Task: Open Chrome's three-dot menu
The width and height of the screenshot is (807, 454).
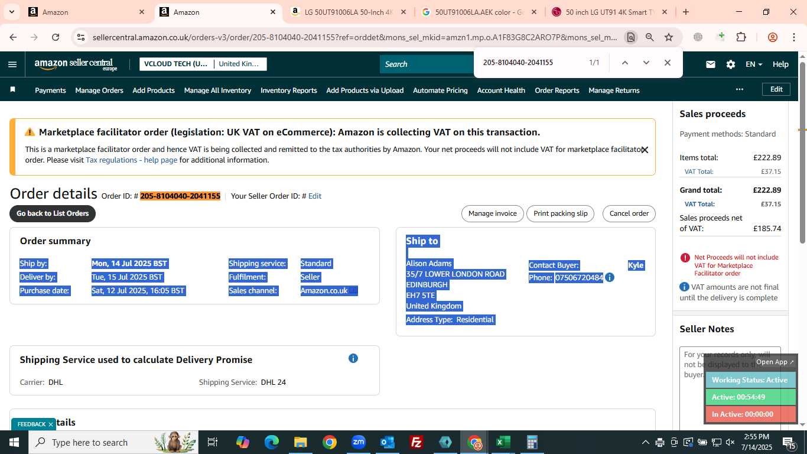Action: click(793, 37)
